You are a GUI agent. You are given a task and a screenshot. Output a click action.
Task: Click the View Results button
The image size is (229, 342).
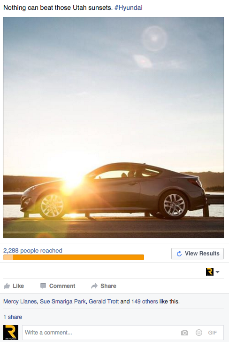(x=198, y=254)
